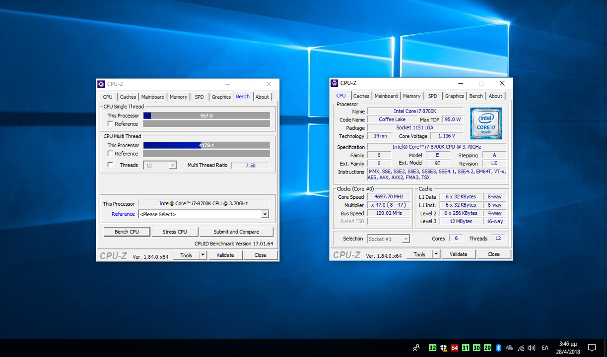Click the green 31 temperature tray icon
Image resolution: width=607 pixels, height=357 pixels.
click(x=466, y=348)
